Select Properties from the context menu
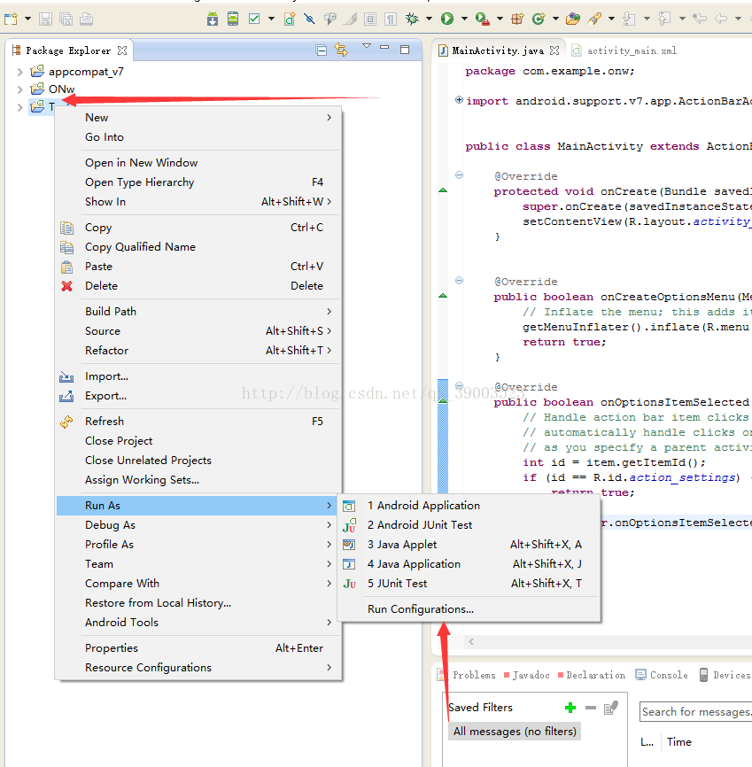 coord(198,648)
